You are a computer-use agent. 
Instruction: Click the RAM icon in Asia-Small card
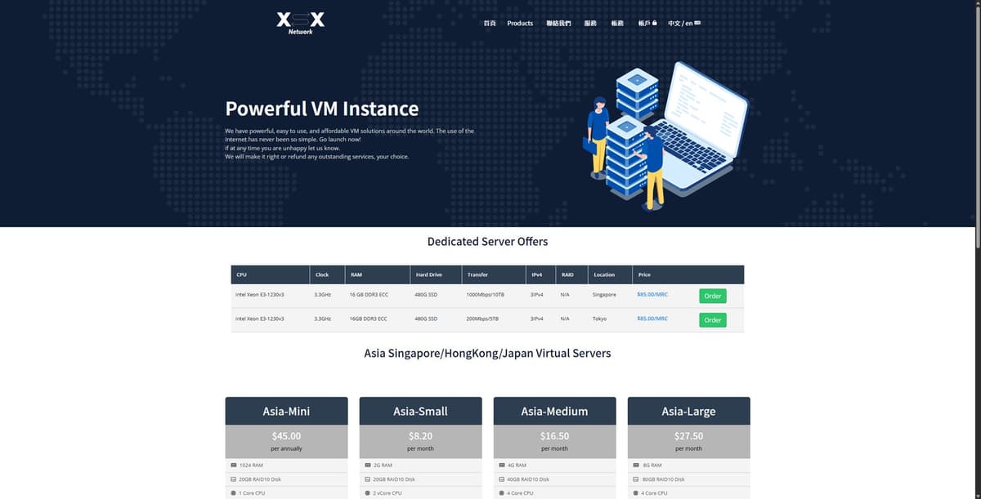click(368, 465)
